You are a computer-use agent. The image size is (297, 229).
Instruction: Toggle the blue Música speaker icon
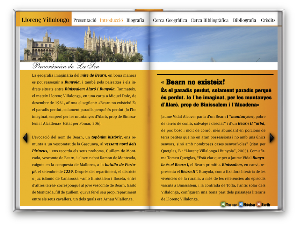coord(240,204)
